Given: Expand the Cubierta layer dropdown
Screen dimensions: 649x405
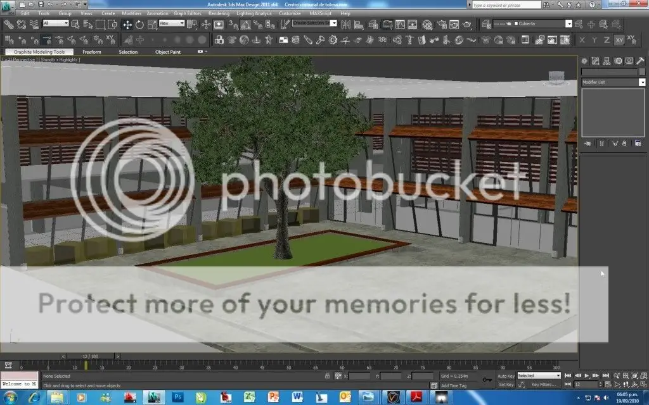Looking at the screenshot, I should (x=569, y=24).
